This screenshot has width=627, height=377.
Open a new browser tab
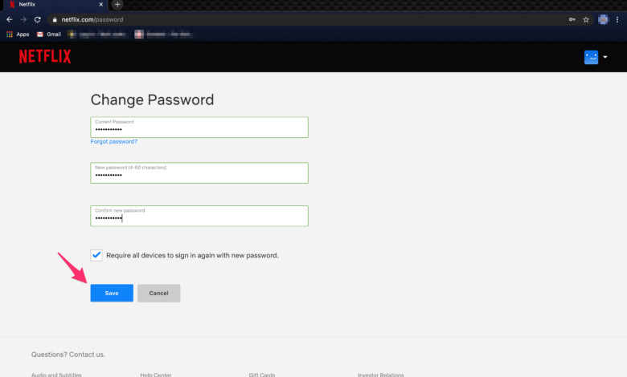click(x=117, y=4)
